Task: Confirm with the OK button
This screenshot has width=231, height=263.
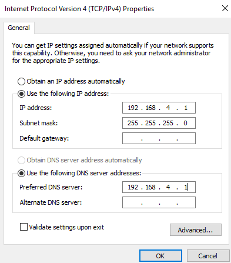Action: (x=160, y=256)
